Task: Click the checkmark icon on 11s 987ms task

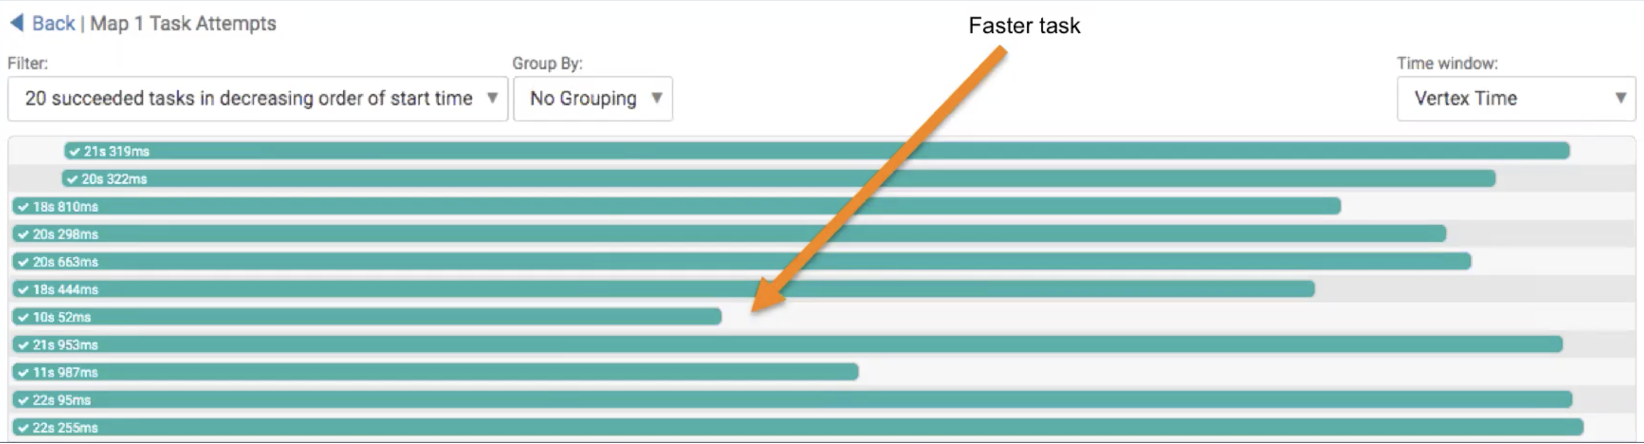Action: (23, 373)
